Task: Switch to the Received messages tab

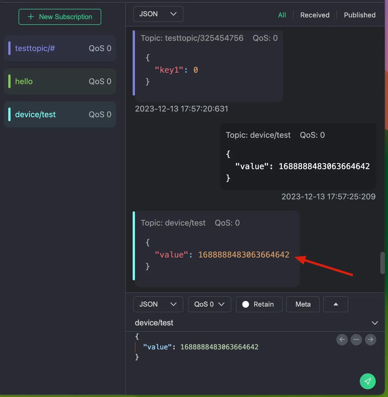Action: [315, 15]
